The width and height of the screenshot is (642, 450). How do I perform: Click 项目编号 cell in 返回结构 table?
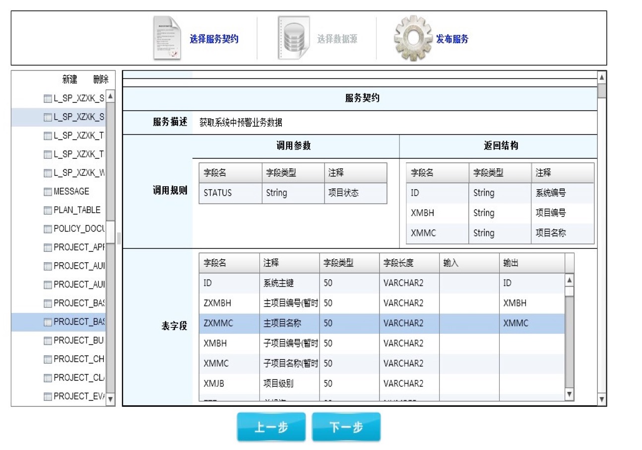coord(563,213)
